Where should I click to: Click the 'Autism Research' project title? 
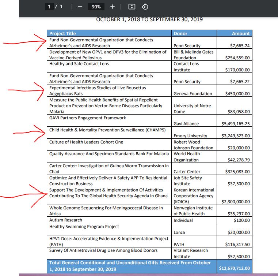(x=66, y=220)
